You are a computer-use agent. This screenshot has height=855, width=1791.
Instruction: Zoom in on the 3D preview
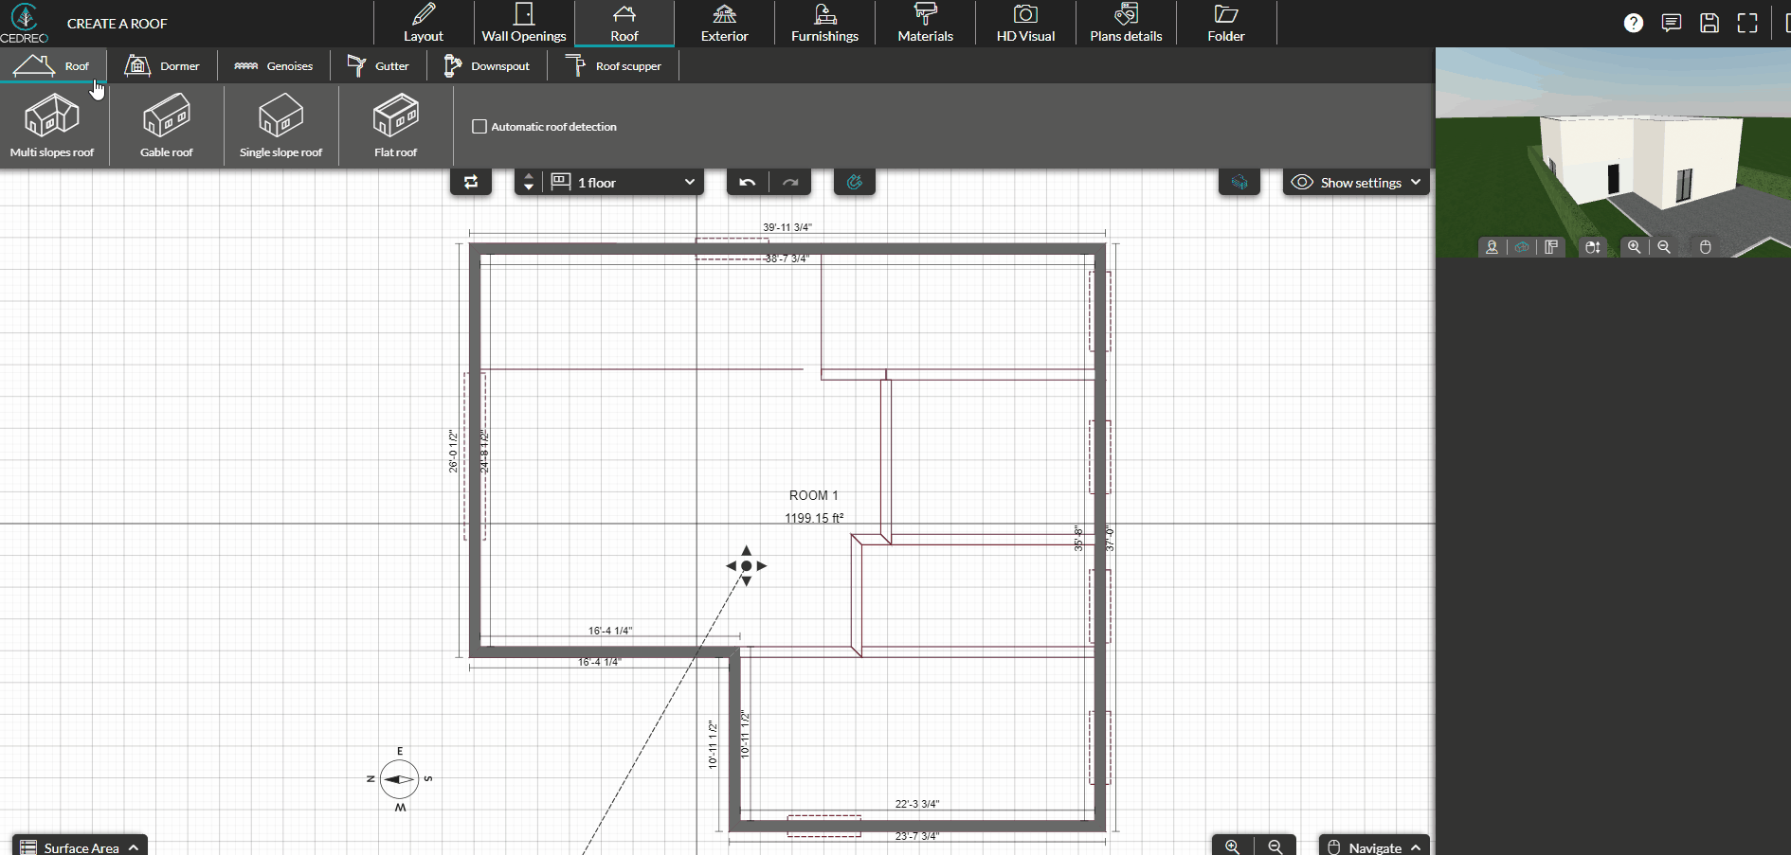1634,247
